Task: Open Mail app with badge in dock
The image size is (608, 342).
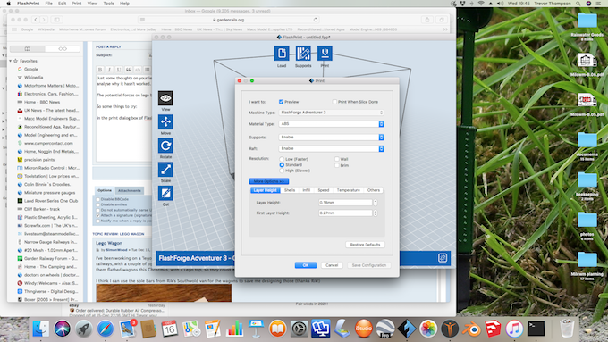Action: (127, 329)
